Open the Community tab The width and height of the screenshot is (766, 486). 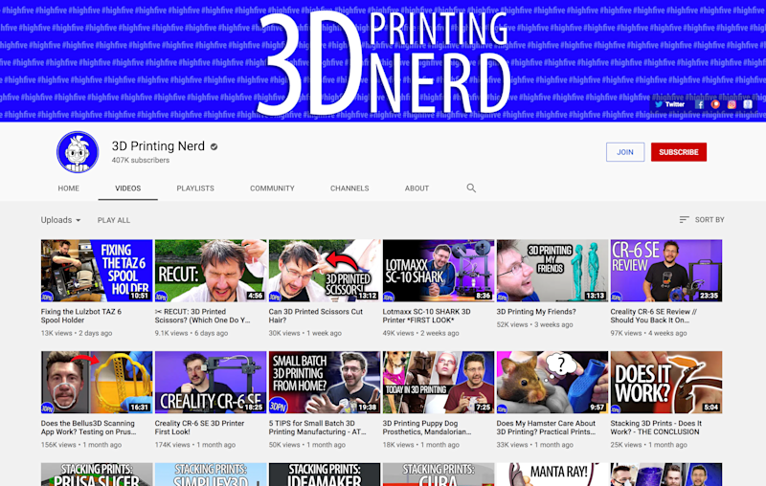click(272, 188)
